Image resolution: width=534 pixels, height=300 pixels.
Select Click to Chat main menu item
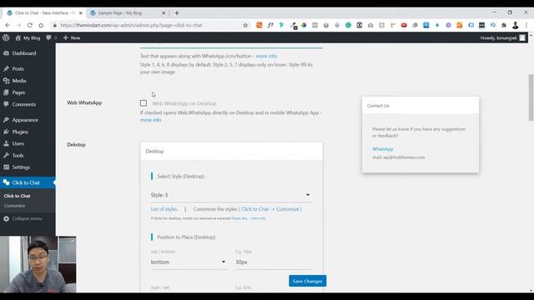(x=28, y=182)
